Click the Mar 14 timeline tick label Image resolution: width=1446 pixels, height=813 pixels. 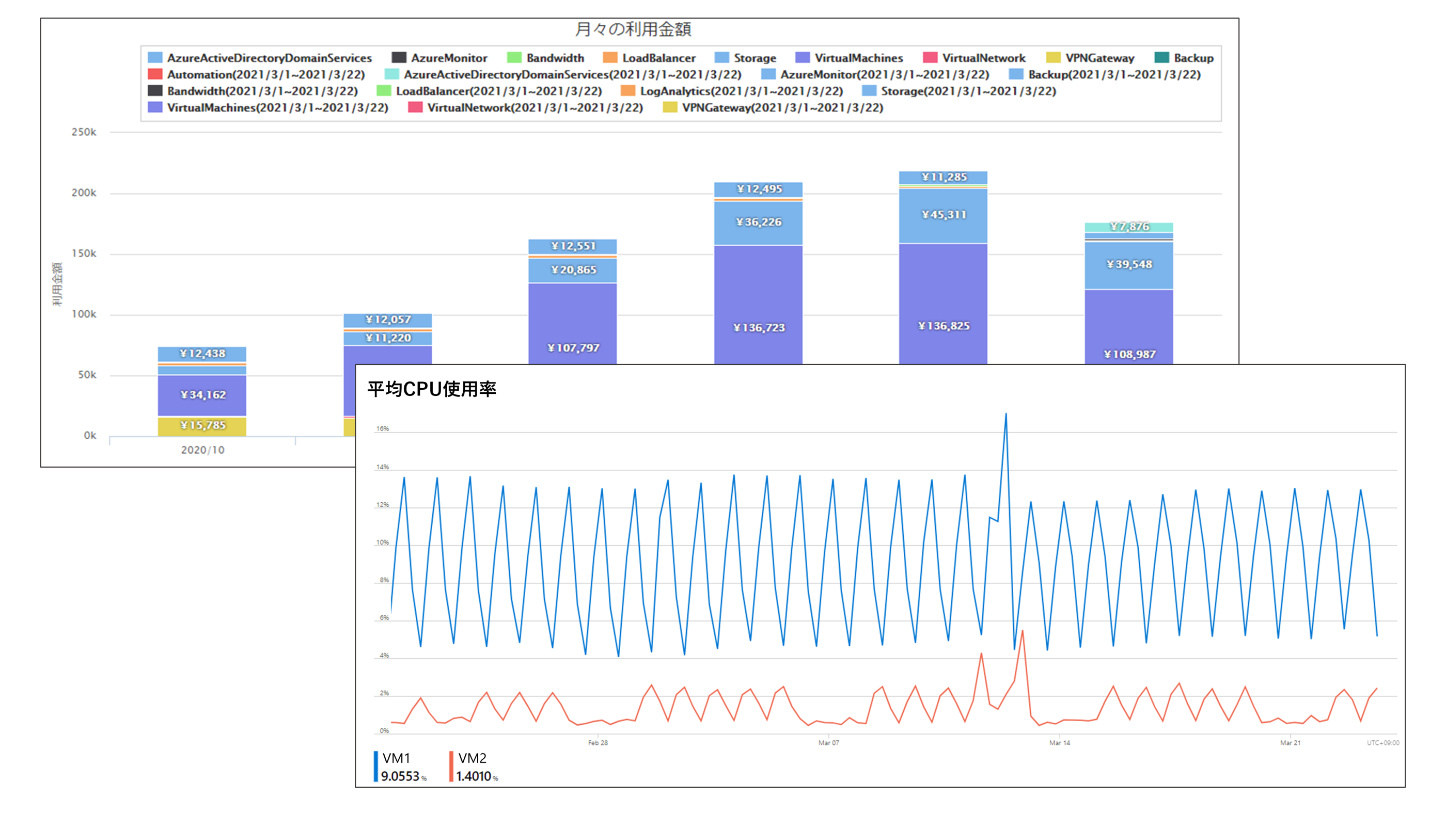(1059, 742)
